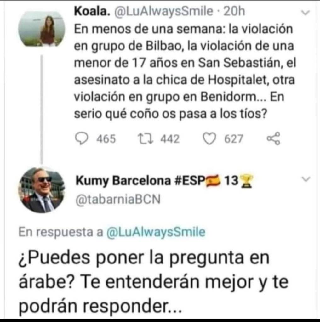Open the @LuAlwaysSmile handle beside Koala's name
This screenshot has width=320, height=322.
click(x=163, y=12)
